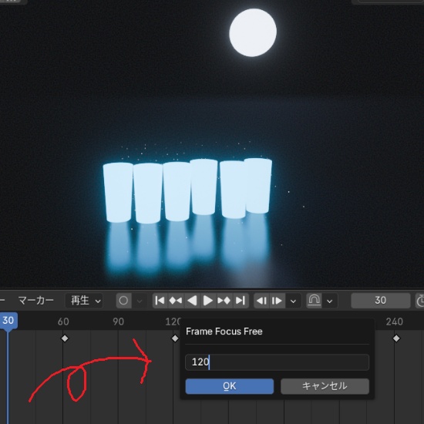
Task: Step forward one frame
Action: pos(278,301)
